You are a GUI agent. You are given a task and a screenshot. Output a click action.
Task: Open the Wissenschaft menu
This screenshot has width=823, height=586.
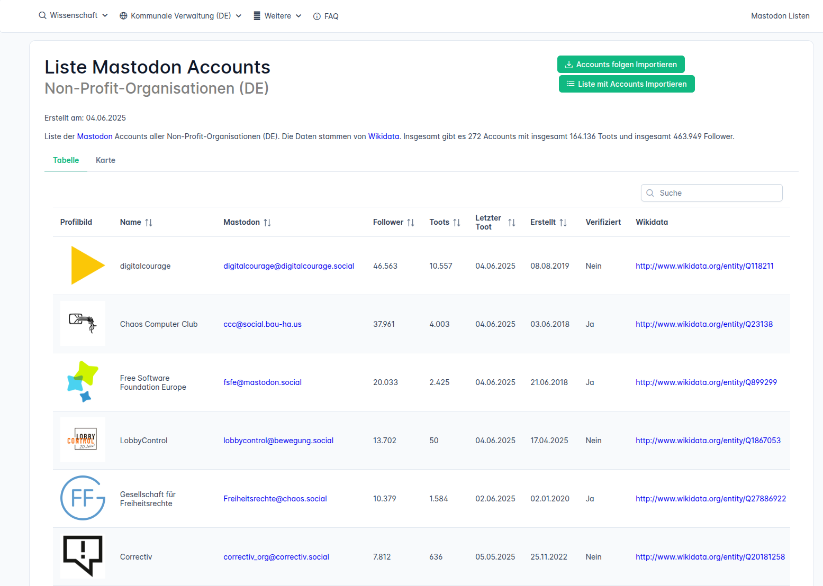pyautogui.click(x=74, y=16)
